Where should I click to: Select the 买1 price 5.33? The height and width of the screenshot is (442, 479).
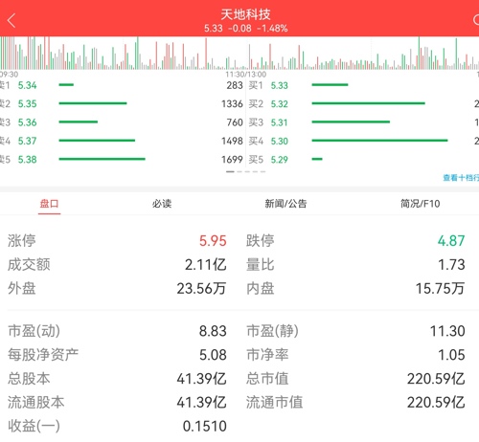[x=280, y=85]
